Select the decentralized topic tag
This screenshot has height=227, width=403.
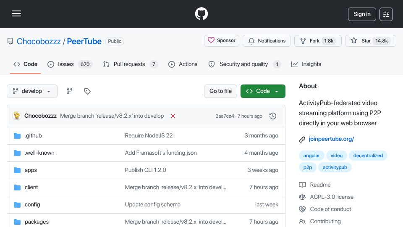point(368,156)
